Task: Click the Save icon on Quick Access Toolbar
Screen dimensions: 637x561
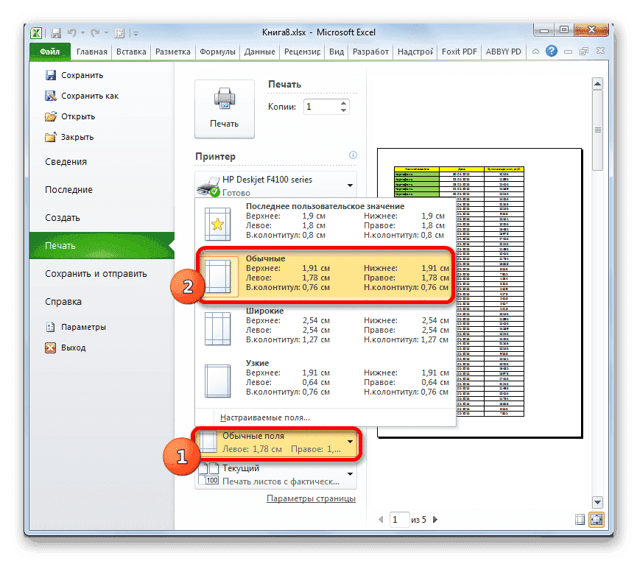Action: [55, 32]
